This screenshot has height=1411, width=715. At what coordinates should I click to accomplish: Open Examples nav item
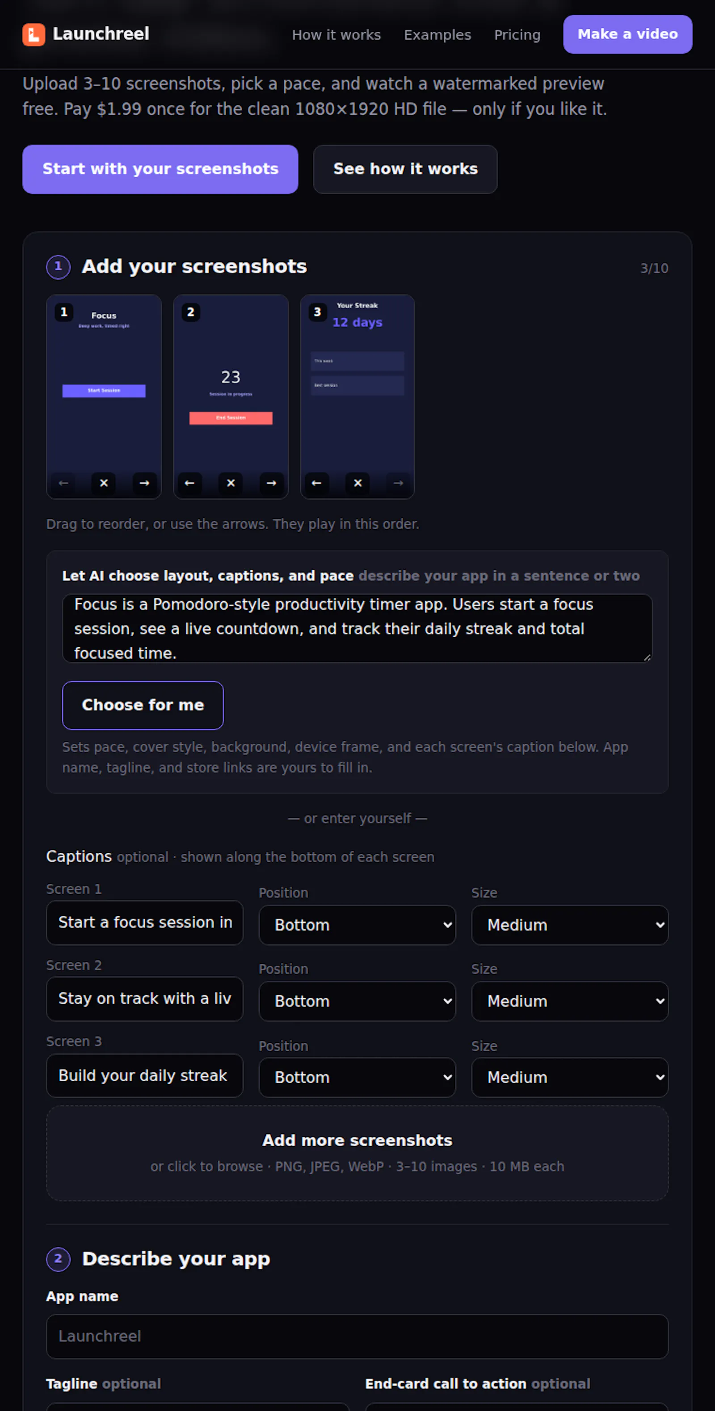tap(437, 34)
